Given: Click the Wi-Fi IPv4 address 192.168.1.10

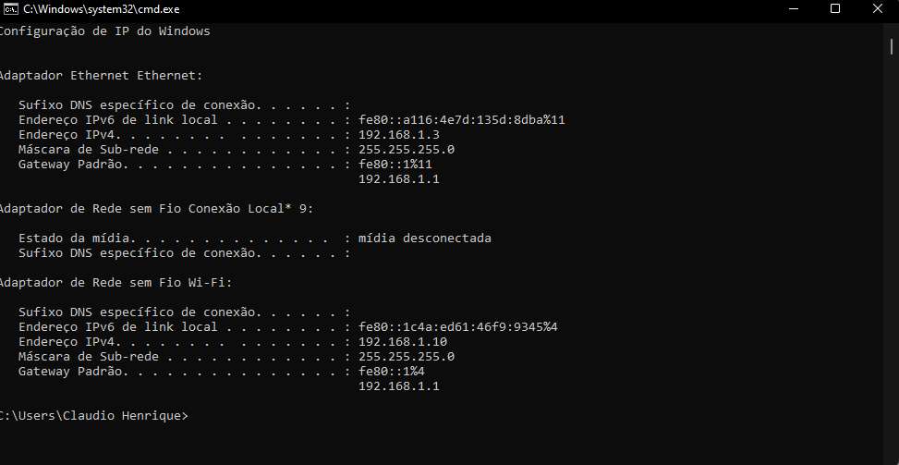Looking at the screenshot, I should [403, 342].
